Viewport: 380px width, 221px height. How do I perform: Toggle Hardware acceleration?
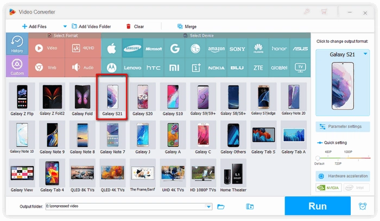click(x=343, y=176)
